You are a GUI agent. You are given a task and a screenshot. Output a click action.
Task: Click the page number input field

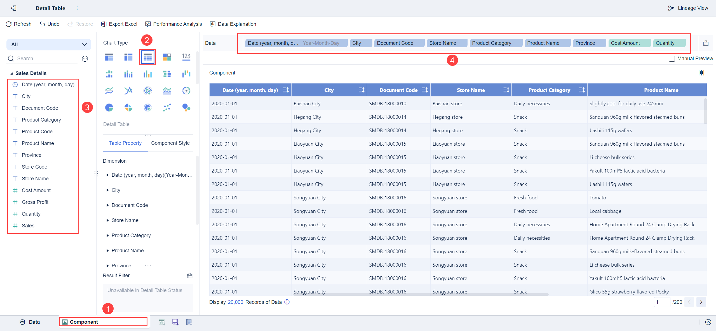coord(661,302)
